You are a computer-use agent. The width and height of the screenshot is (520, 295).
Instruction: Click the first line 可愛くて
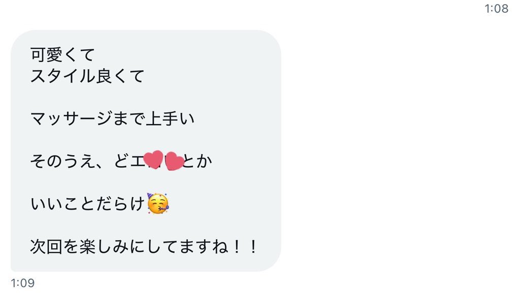(62, 54)
